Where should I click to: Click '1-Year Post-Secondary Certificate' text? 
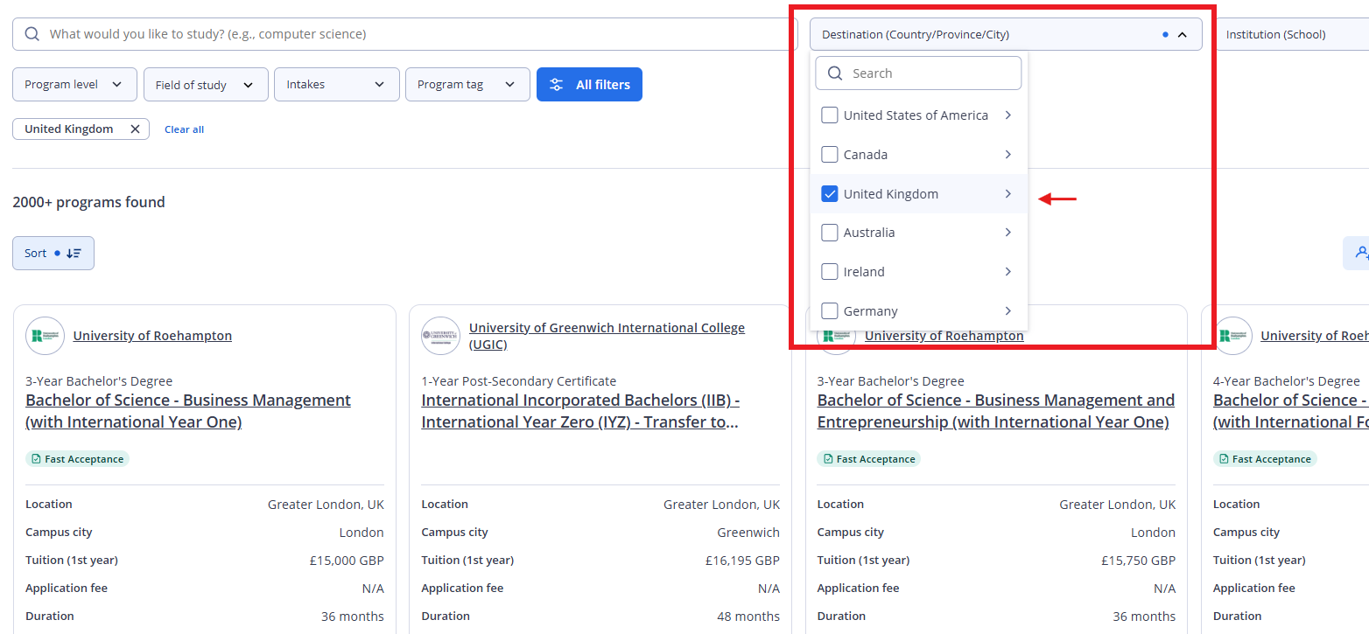pyautogui.click(x=518, y=381)
